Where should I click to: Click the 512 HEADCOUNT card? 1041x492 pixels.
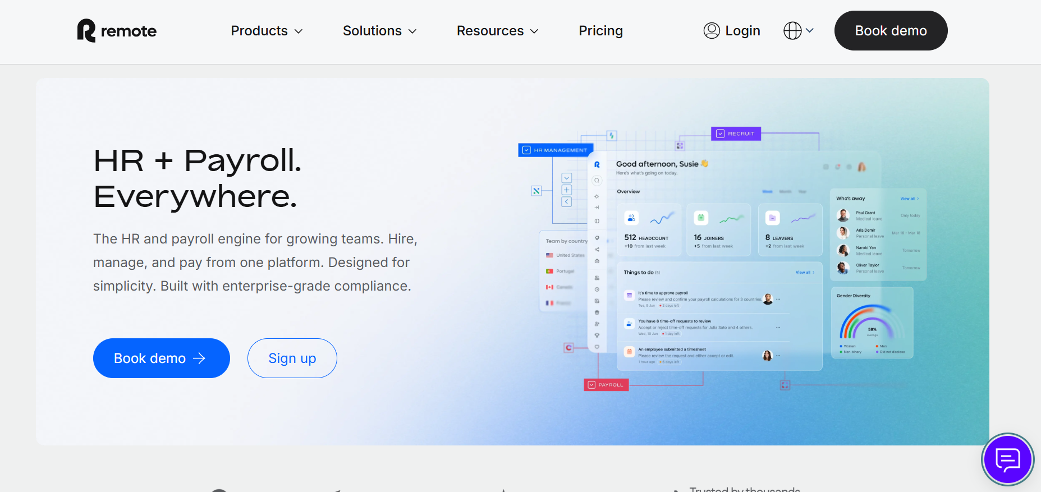click(x=649, y=230)
